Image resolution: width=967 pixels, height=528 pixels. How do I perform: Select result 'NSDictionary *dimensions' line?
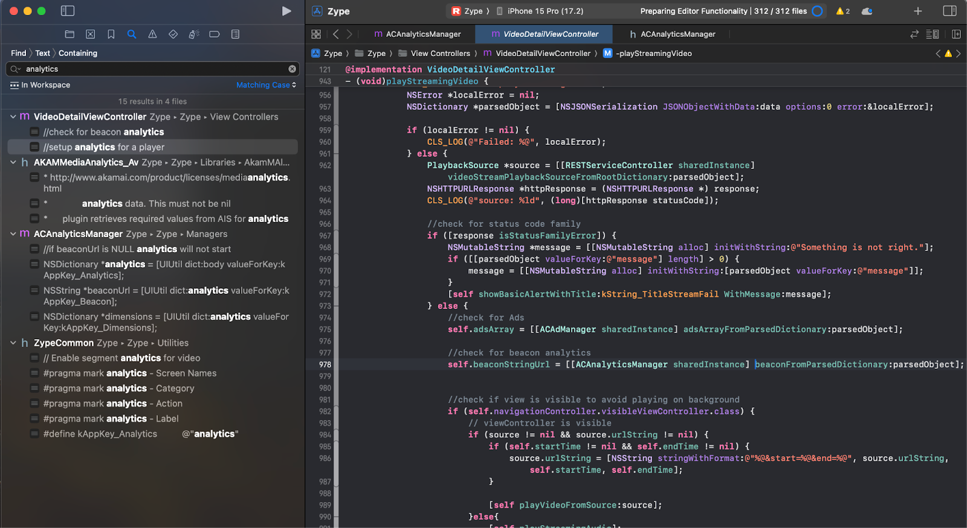[152, 322]
